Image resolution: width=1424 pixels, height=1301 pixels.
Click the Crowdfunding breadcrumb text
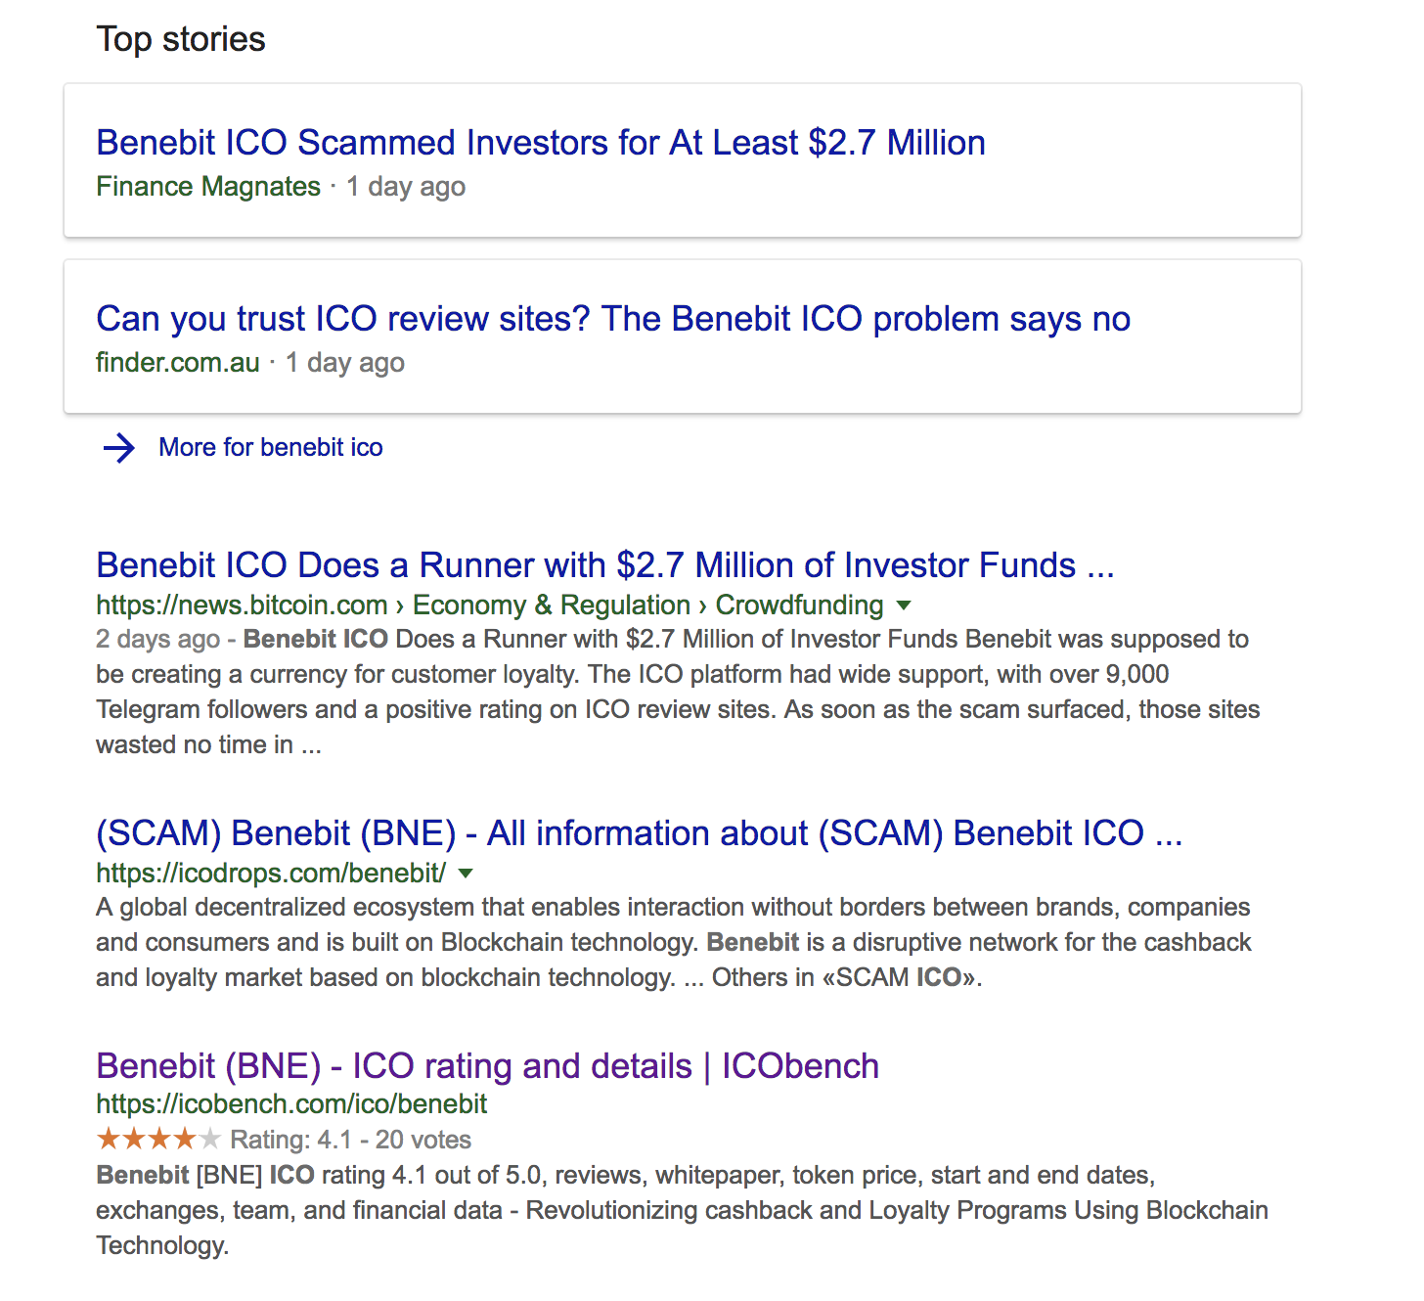(799, 606)
